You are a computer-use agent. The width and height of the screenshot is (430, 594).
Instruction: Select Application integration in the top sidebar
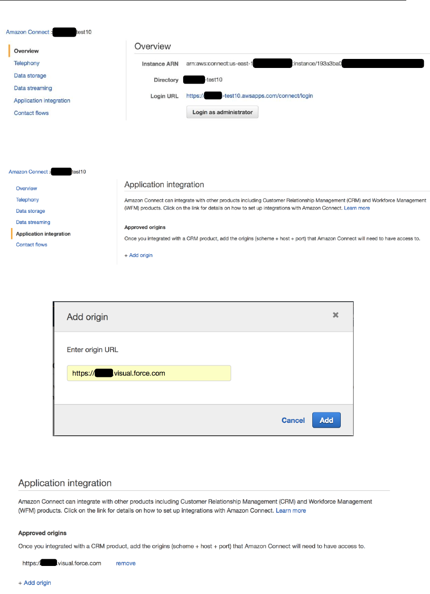coord(42,100)
